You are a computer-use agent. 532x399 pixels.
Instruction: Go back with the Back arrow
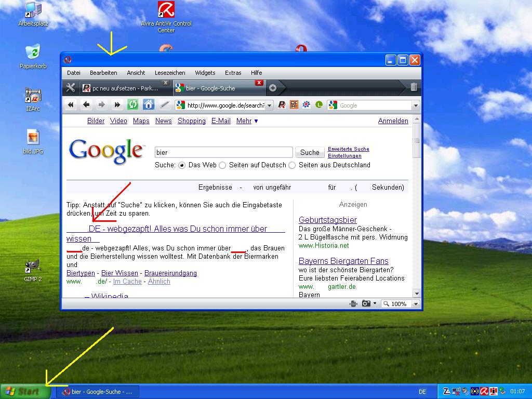86,105
